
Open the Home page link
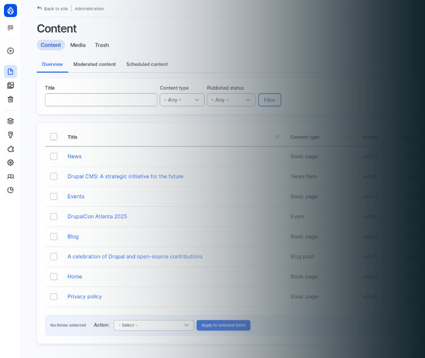pyautogui.click(x=75, y=277)
